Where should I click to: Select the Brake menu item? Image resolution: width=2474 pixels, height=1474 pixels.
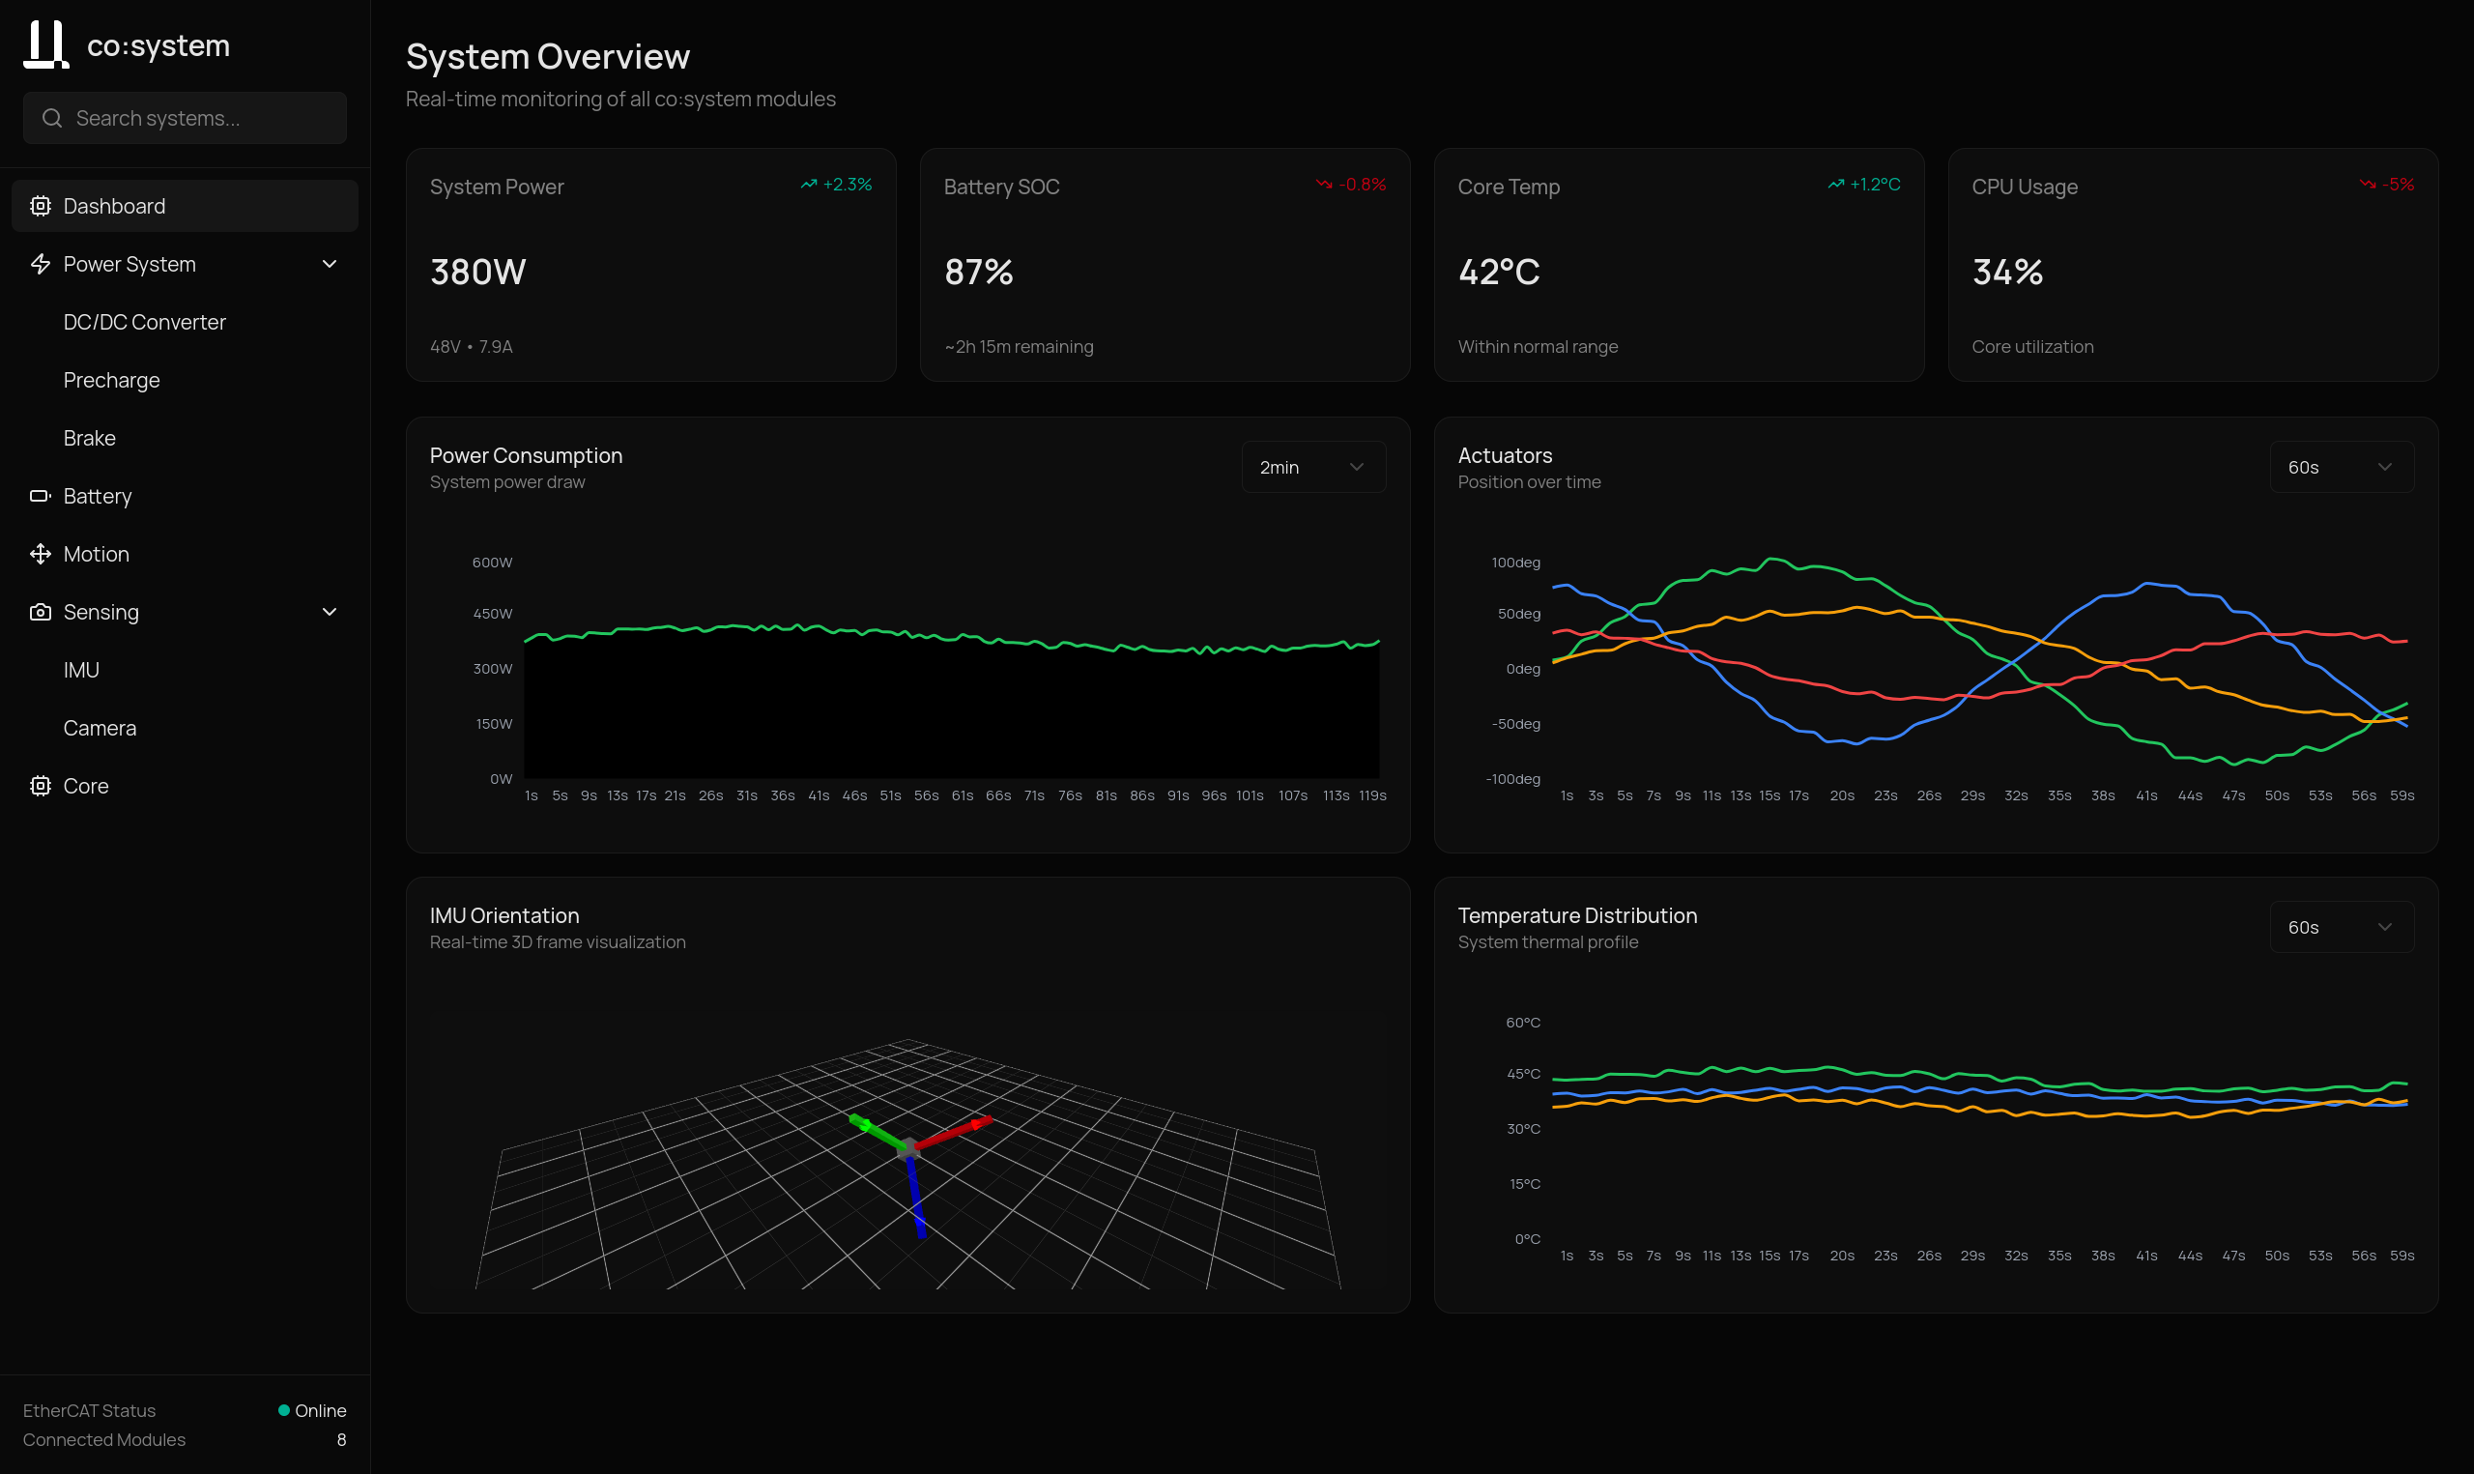[89, 438]
